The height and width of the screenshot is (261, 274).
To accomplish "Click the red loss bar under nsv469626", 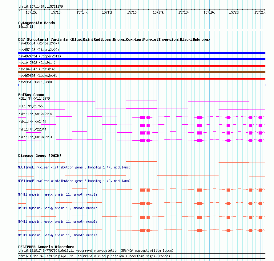I will coord(142,79).
